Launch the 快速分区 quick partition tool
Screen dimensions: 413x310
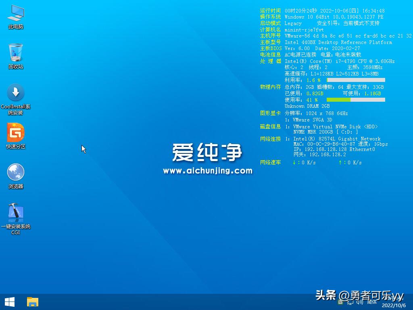click(15, 133)
